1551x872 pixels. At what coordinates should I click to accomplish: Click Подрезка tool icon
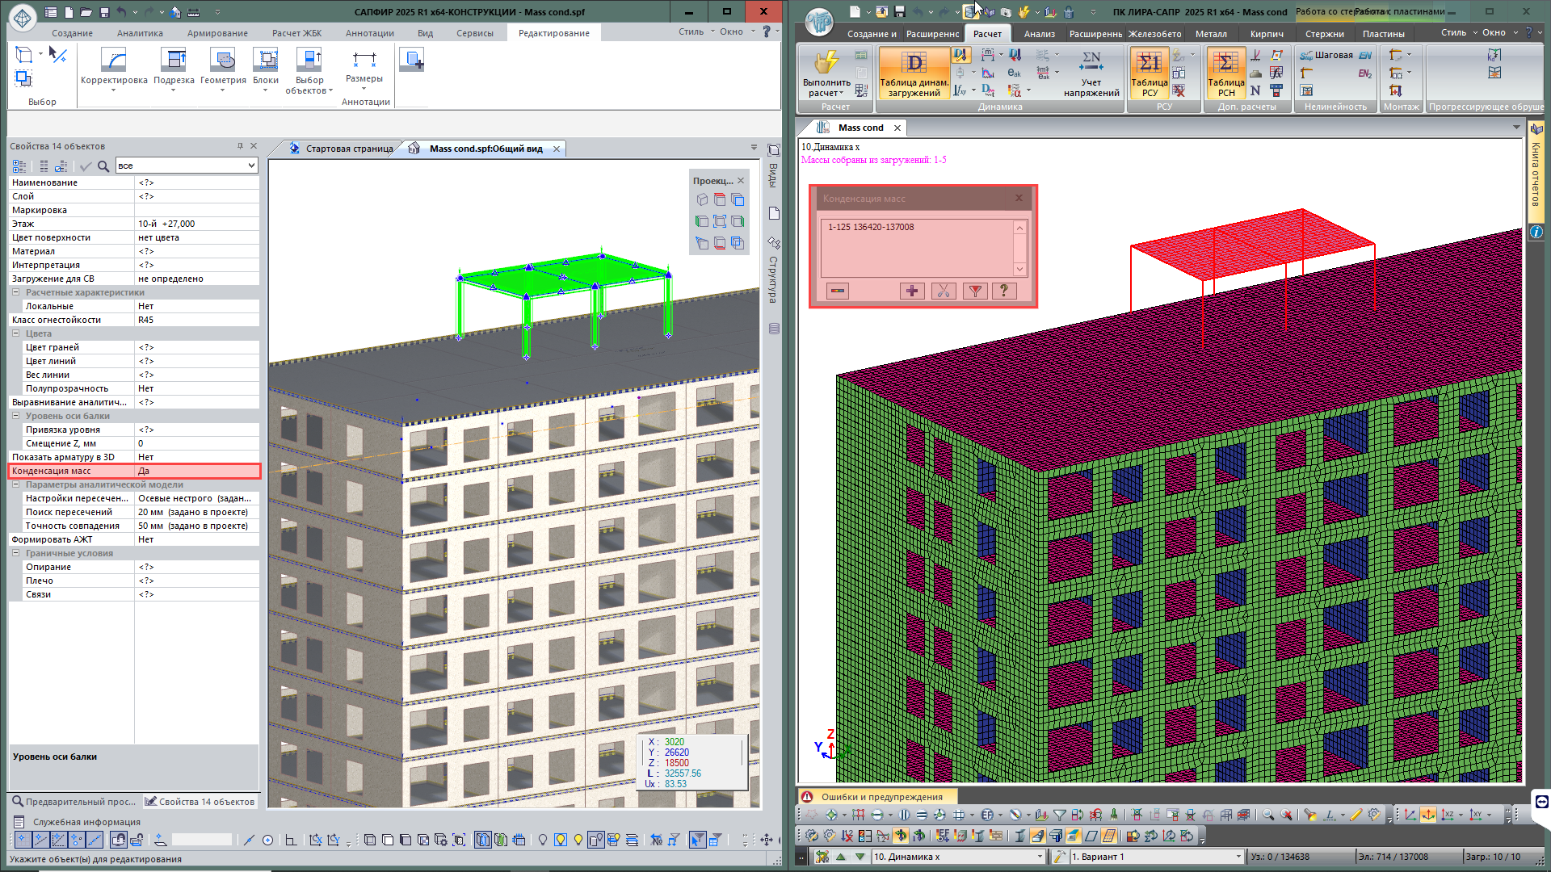coord(174,61)
